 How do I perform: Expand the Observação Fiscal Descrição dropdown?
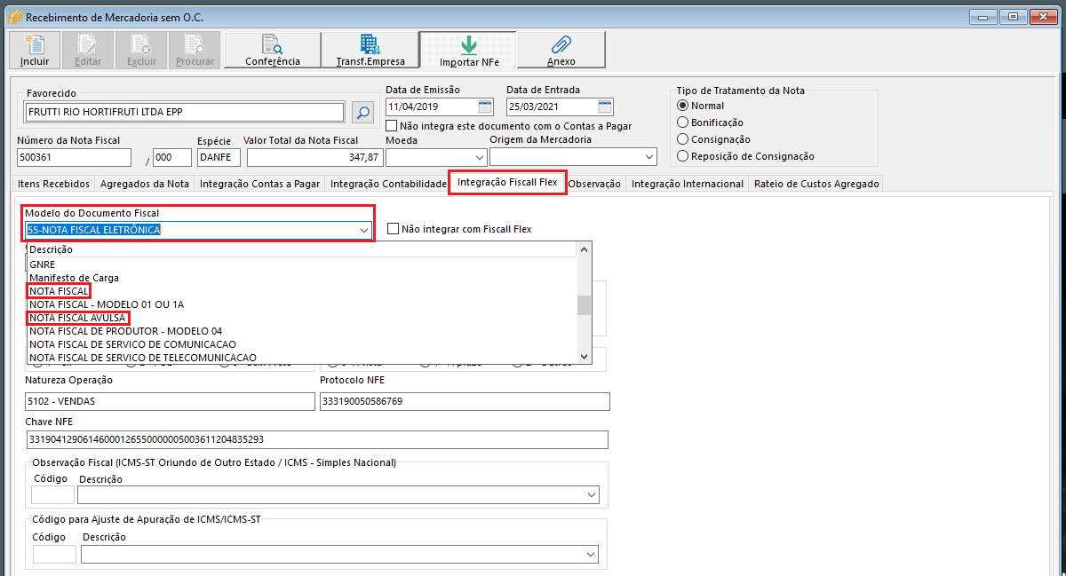pyautogui.click(x=592, y=494)
